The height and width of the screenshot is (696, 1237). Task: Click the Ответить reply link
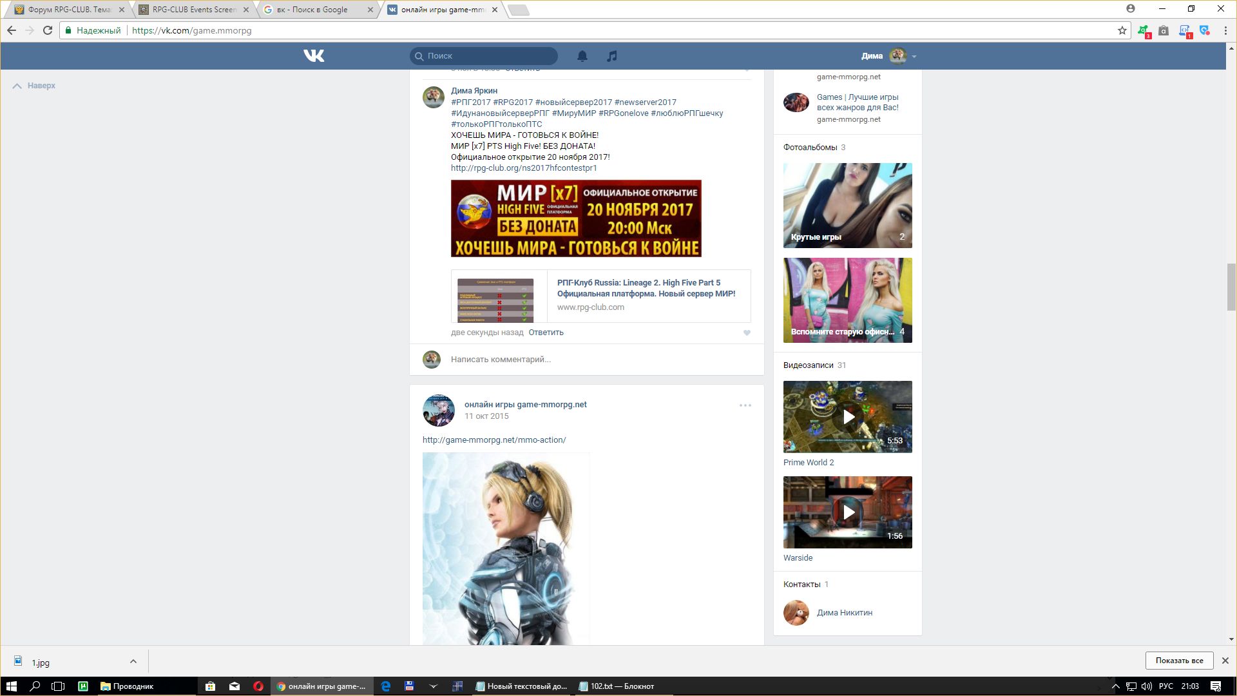[546, 333]
